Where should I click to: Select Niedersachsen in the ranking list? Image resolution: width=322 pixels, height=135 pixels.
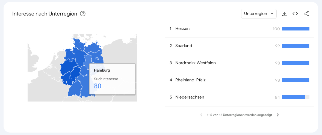coord(239,97)
